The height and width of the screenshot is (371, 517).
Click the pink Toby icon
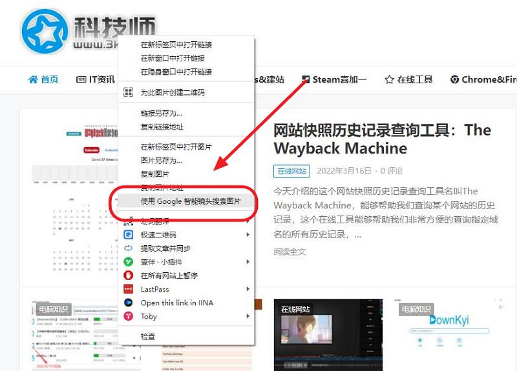point(128,316)
